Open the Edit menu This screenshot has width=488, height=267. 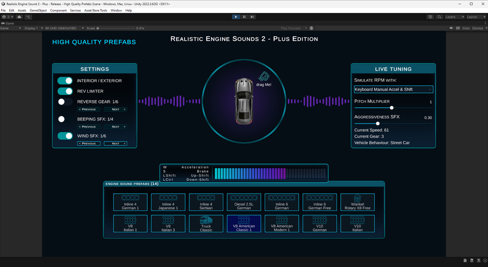click(11, 10)
